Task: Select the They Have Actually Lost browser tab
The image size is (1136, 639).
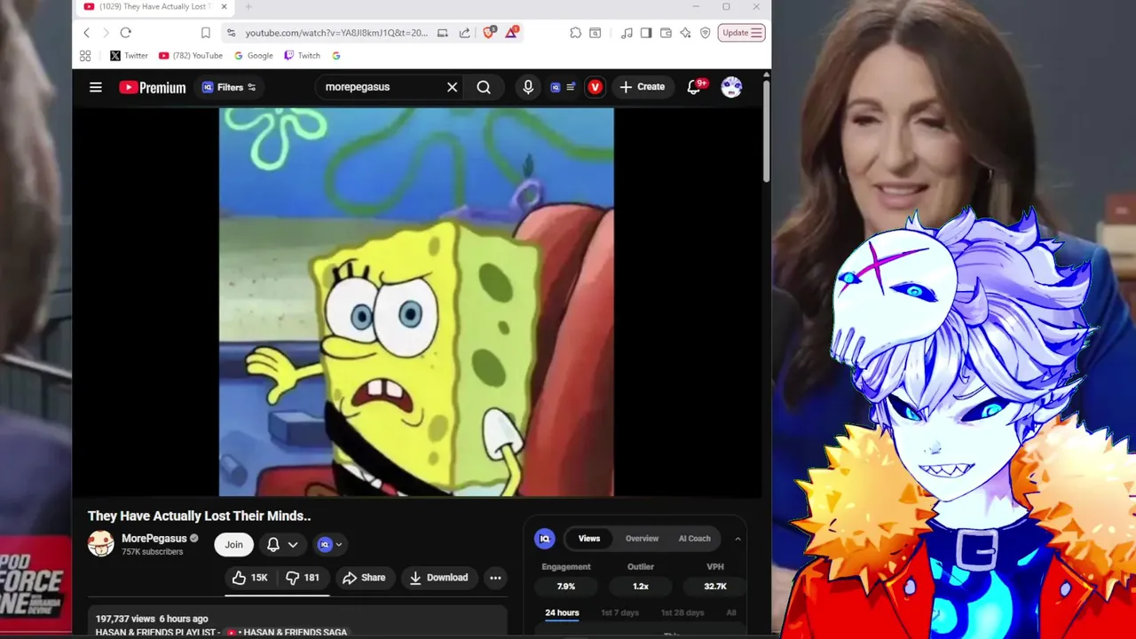Action: pos(155,7)
